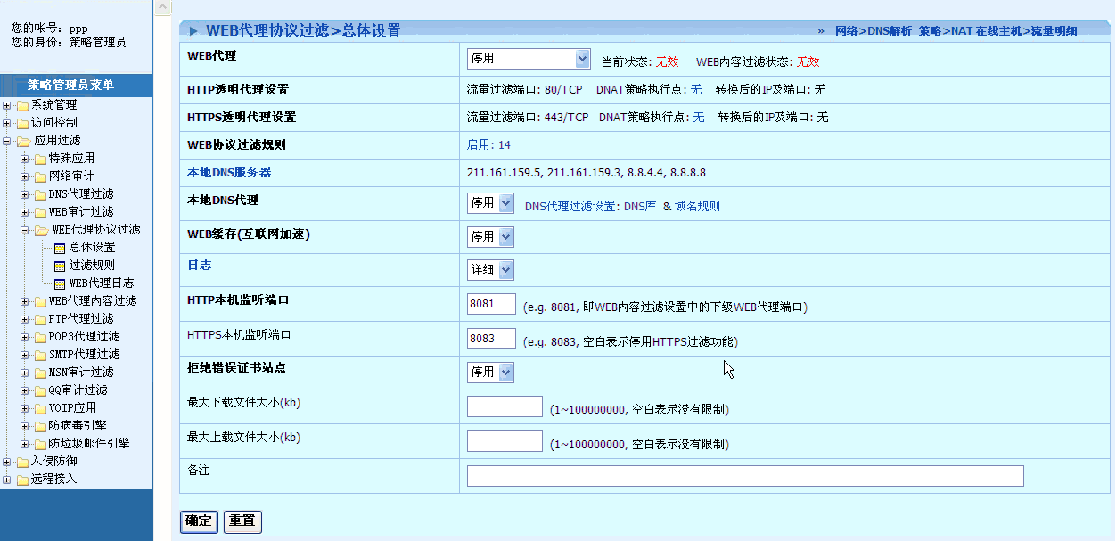This screenshot has width=1116, height=541.
Task: Open the 日志 level dropdown
Action: [x=490, y=270]
